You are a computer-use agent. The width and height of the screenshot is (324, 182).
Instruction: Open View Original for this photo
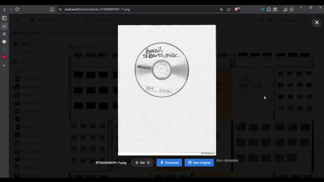(199, 163)
